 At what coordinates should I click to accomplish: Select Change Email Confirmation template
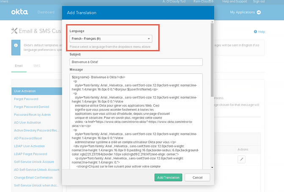pyautogui.click(x=33, y=178)
